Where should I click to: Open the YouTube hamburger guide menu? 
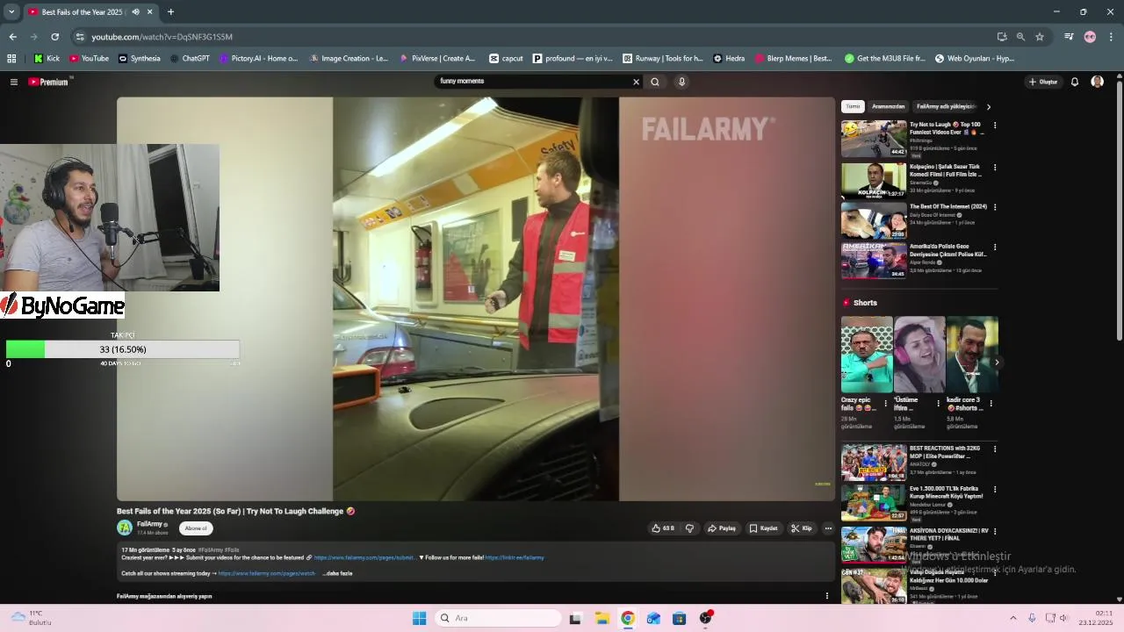pyautogui.click(x=14, y=82)
